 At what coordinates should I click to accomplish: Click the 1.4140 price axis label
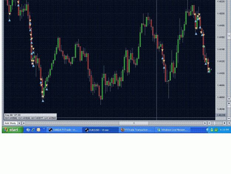point(221,49)
